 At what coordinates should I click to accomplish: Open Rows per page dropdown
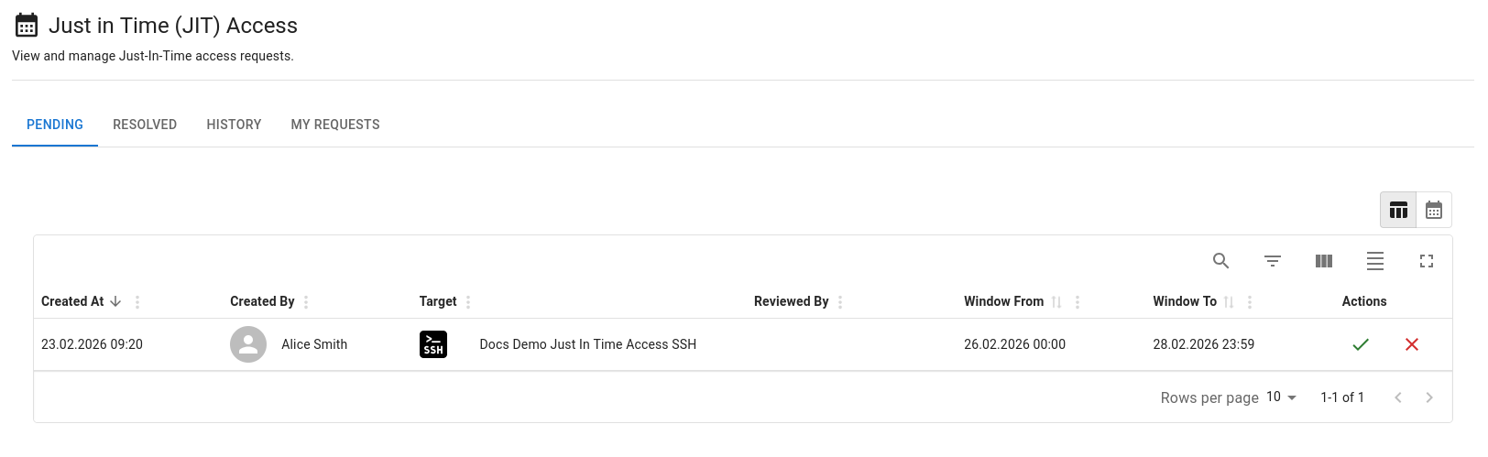[x=1282, y=397]
